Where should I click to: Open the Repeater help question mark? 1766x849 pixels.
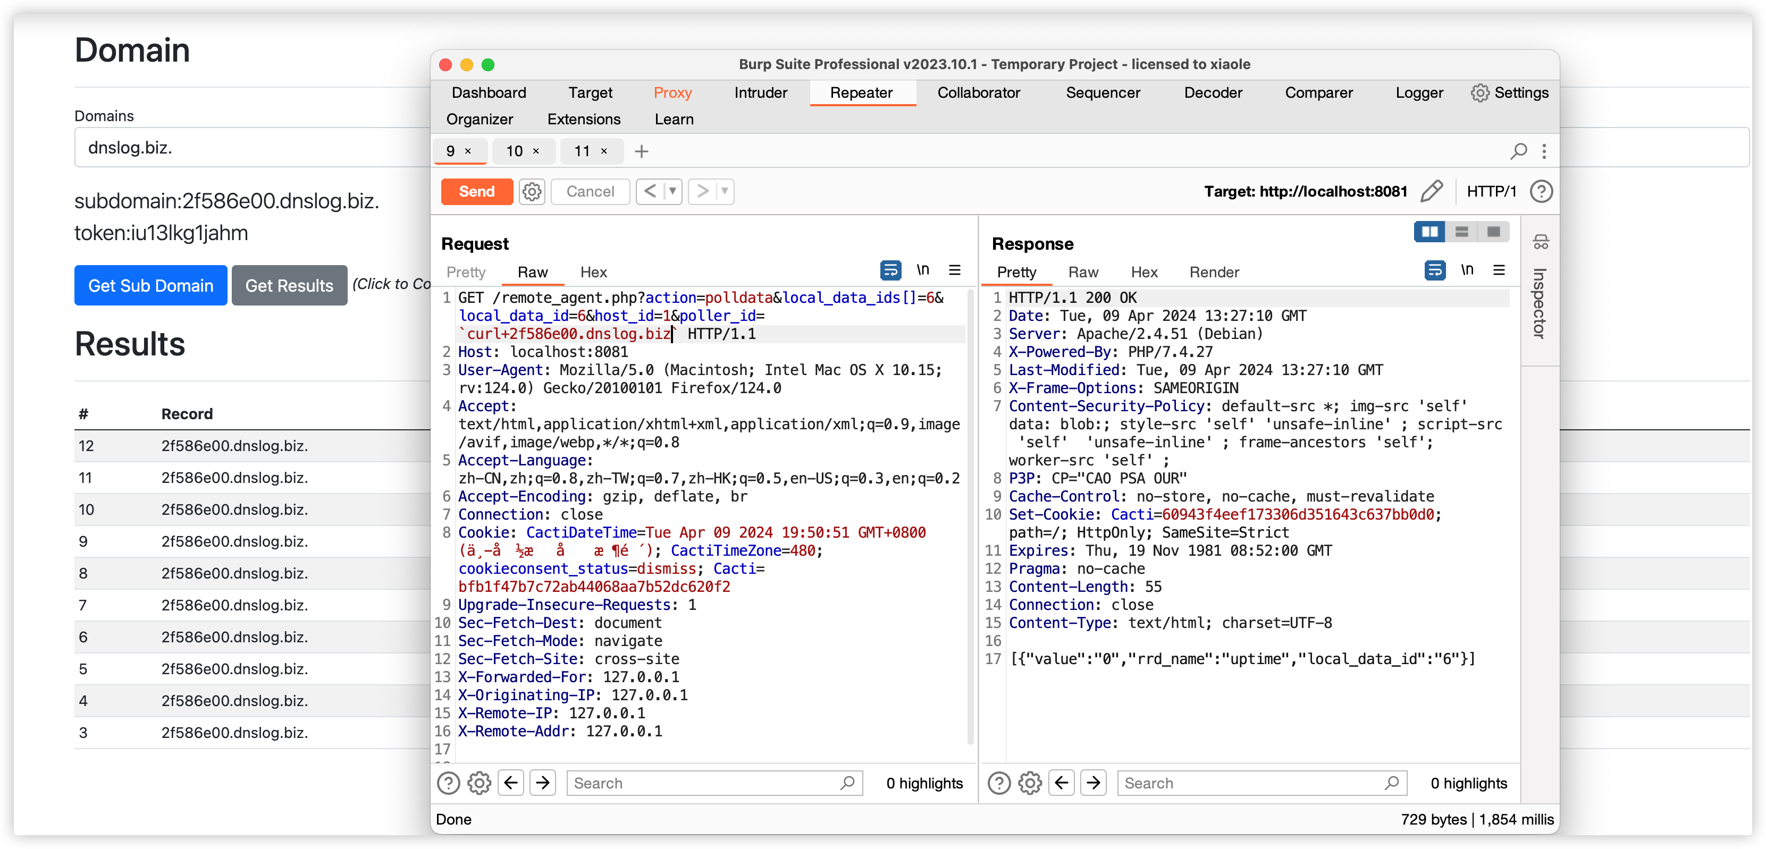(x=1541, y=191)
